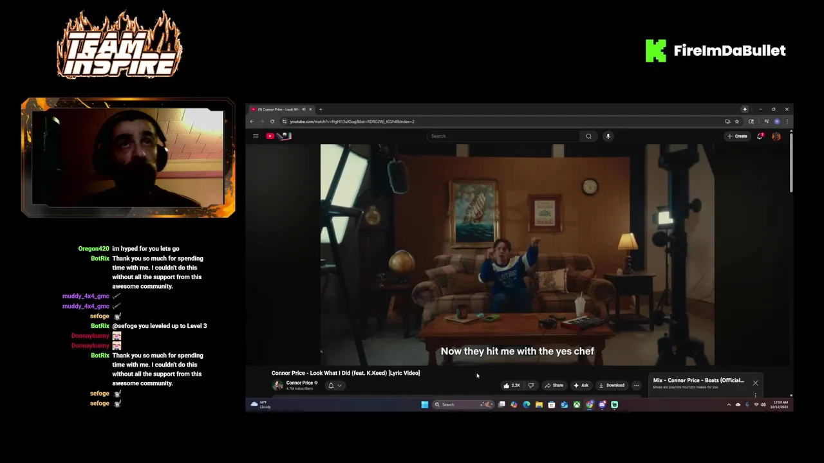Bookmark this page with star icon
The height and width of the screenshot is (463, 824).
pyautogui.click(x=737, y=122)
